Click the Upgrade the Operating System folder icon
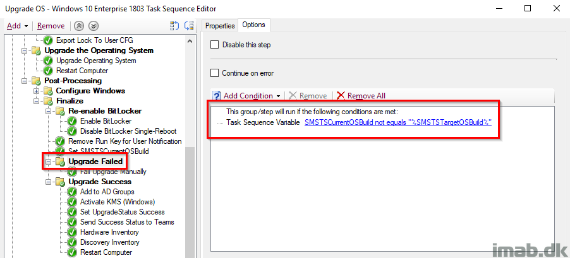Image resolution: width=570 pixels, height=258 pixels. (x=36, y=50)
